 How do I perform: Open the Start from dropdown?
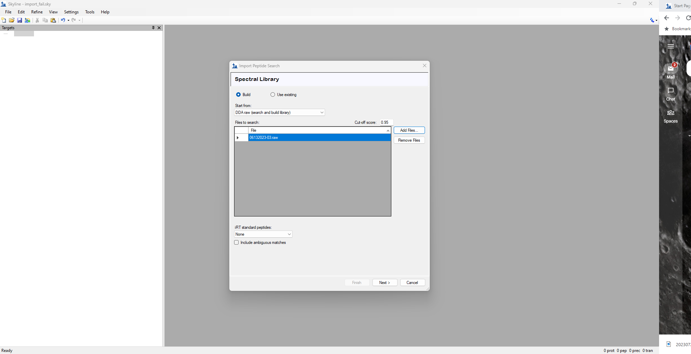click(279, 113)
